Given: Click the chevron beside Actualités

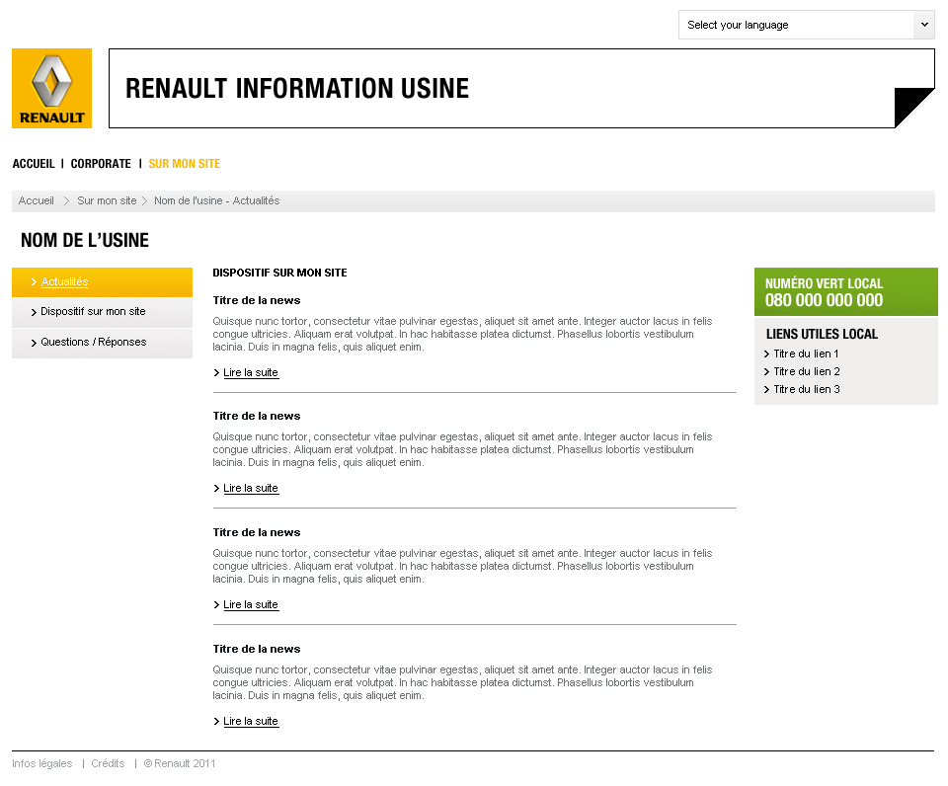Looking at the screenshot, I should (x=34, y=282).
